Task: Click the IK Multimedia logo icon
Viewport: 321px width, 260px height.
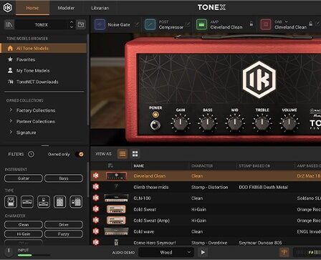Action: pos(7,8)
